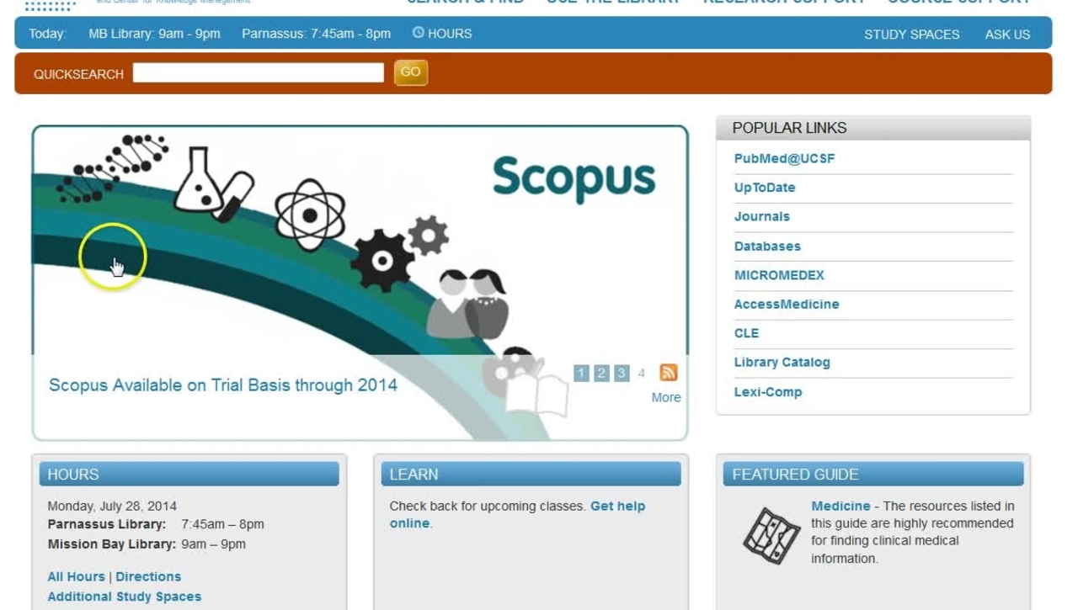Open Additional Study Spaces link

coord(125,597)
